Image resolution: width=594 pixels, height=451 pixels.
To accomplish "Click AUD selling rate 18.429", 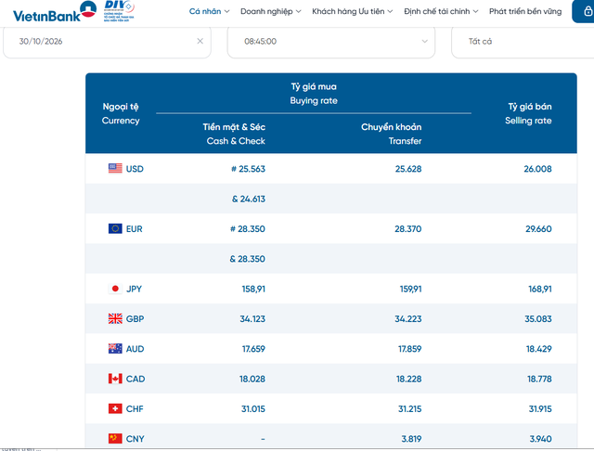I will [538, 349].
